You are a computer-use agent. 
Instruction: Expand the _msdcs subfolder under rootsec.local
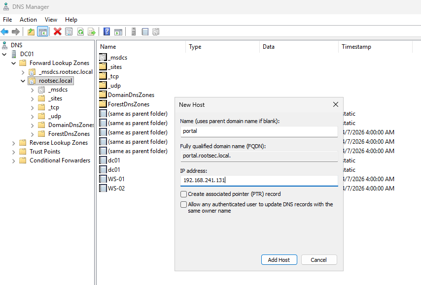click(32, 90)
